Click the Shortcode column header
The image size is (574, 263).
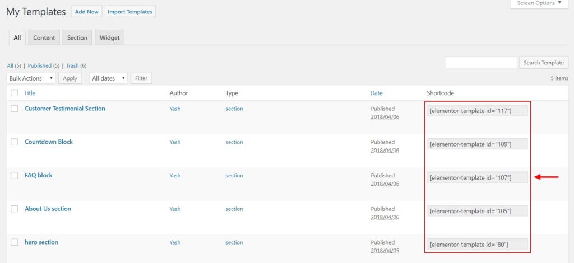pos(441,93)
